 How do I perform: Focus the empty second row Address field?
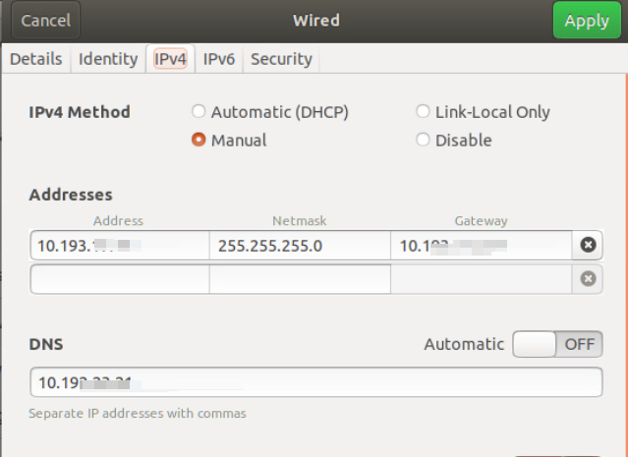point(120,279)
